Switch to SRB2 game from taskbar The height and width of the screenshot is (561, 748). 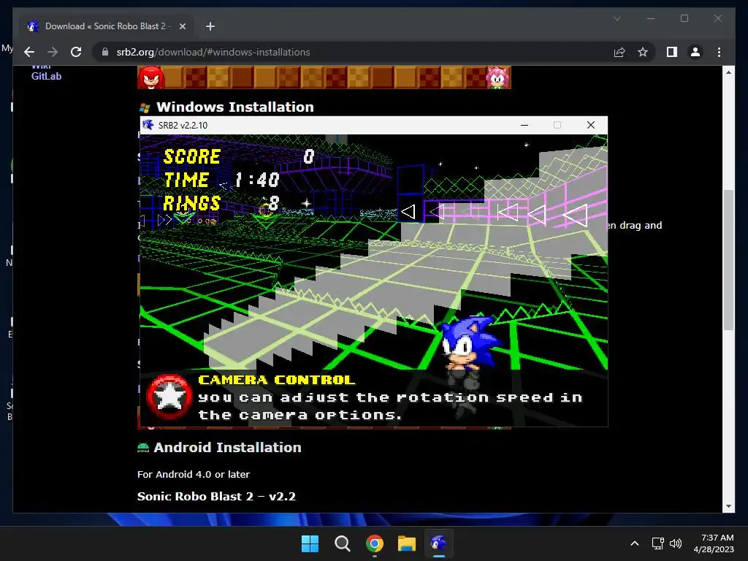click(439, 543)
